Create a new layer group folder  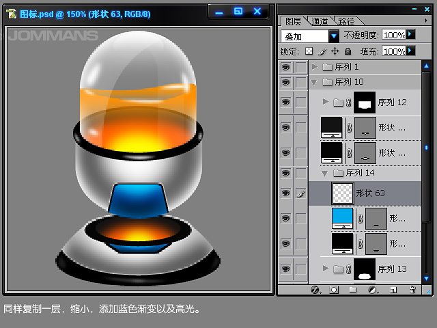tap(353, 290)
